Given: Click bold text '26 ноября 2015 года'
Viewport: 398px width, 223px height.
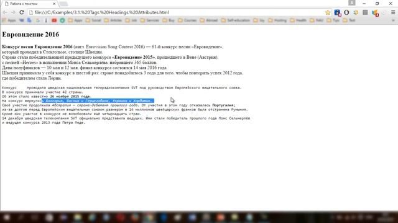Looking at the screenshot, I should (70, 97).
